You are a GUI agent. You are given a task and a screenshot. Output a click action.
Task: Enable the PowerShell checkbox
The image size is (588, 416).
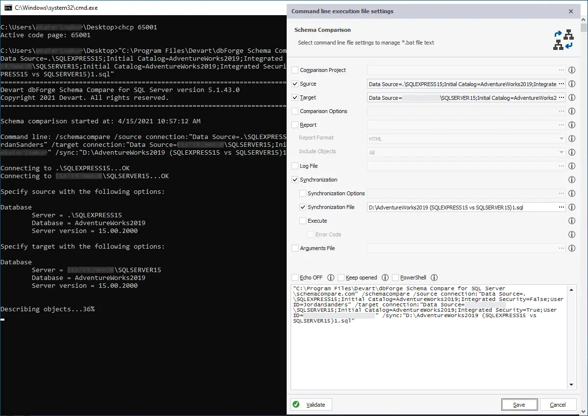pyautogui.click(x=395, y=277)
